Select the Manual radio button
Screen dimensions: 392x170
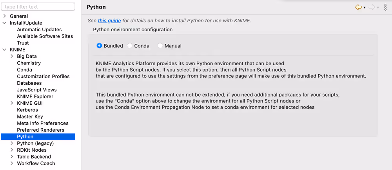click(x=160, y=46)
